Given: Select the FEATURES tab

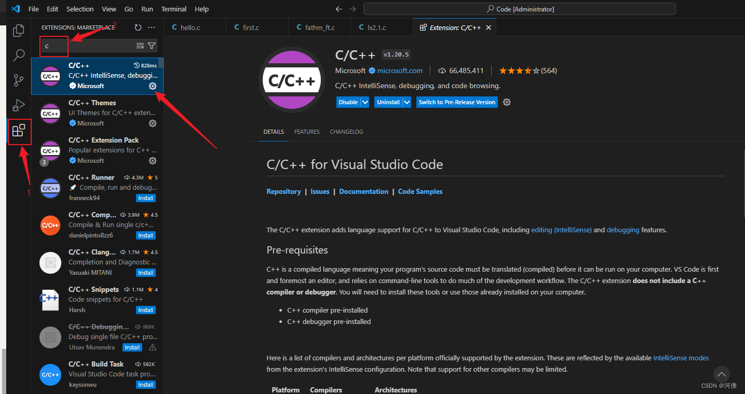Looking at the screenshot, I should point(307,132).
